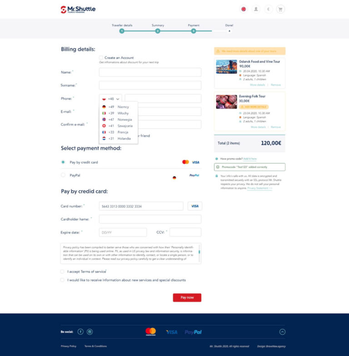Select Pay by credit card radio button

63,162
